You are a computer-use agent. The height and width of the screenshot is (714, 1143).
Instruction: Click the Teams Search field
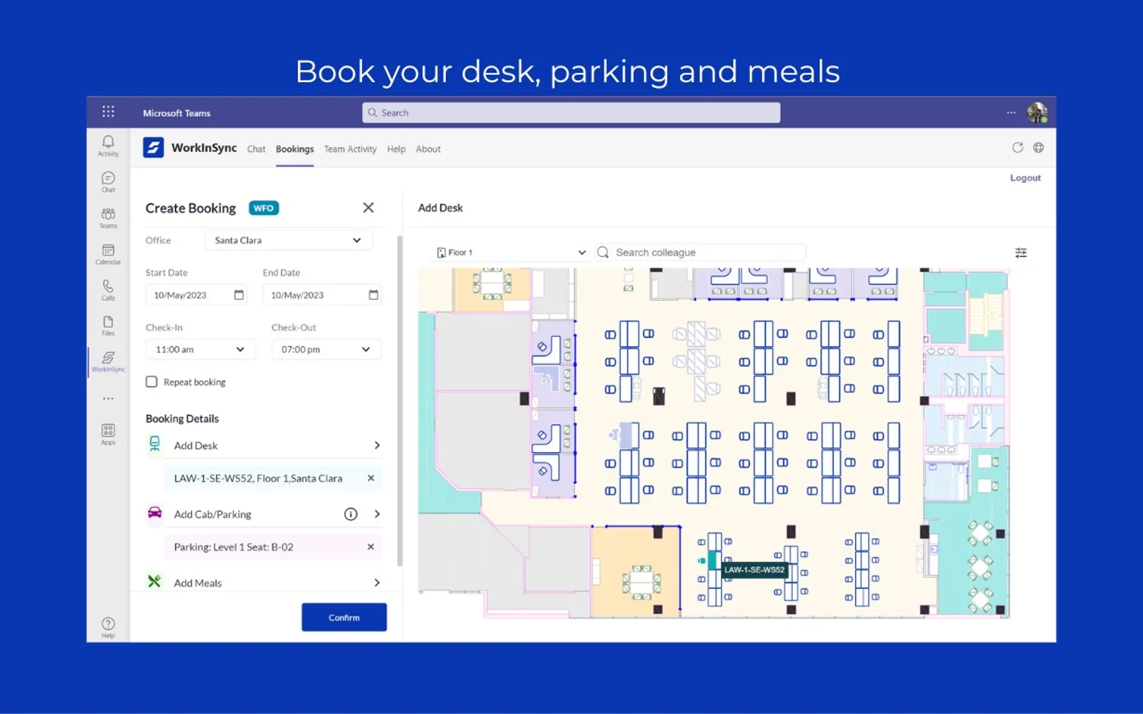(571, 113)
